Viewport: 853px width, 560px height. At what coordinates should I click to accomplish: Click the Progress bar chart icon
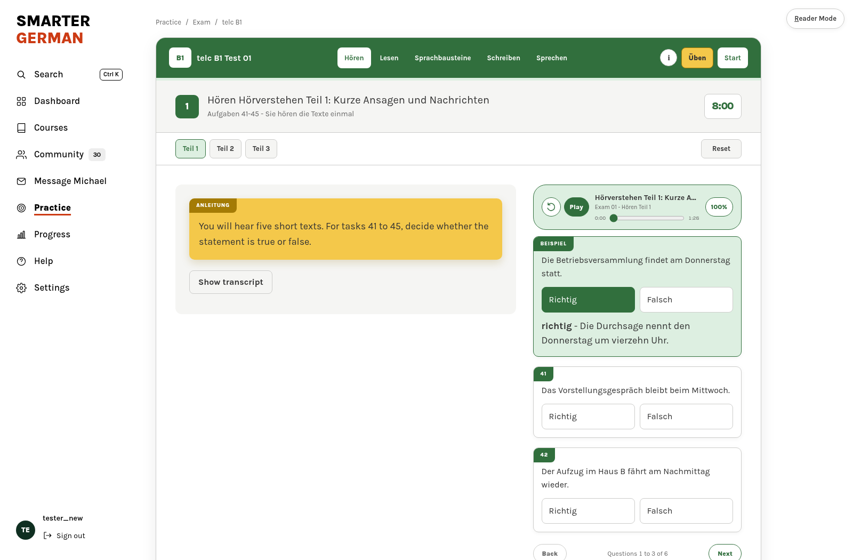[21, 235]
